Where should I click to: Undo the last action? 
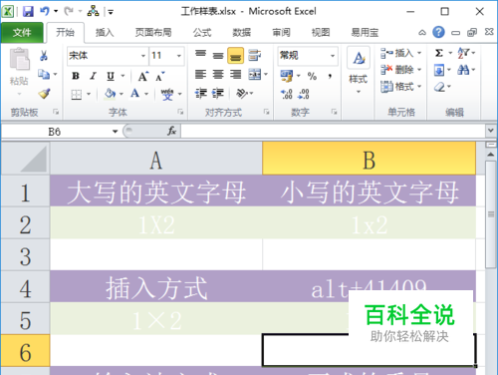pyautogui.click(x=45, y=11)
